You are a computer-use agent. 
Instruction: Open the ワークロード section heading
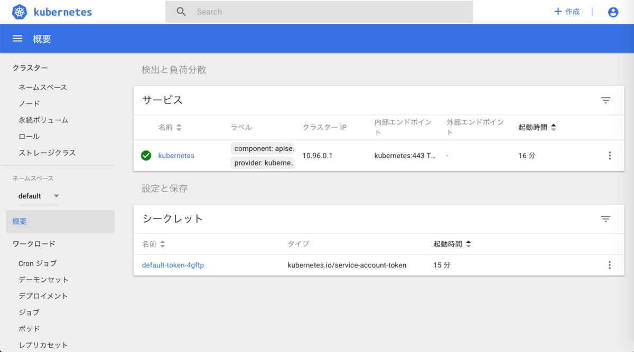tap(34, 244)
